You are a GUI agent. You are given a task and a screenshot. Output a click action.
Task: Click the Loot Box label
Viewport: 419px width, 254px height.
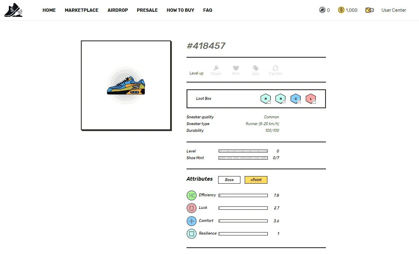[204, 99]
